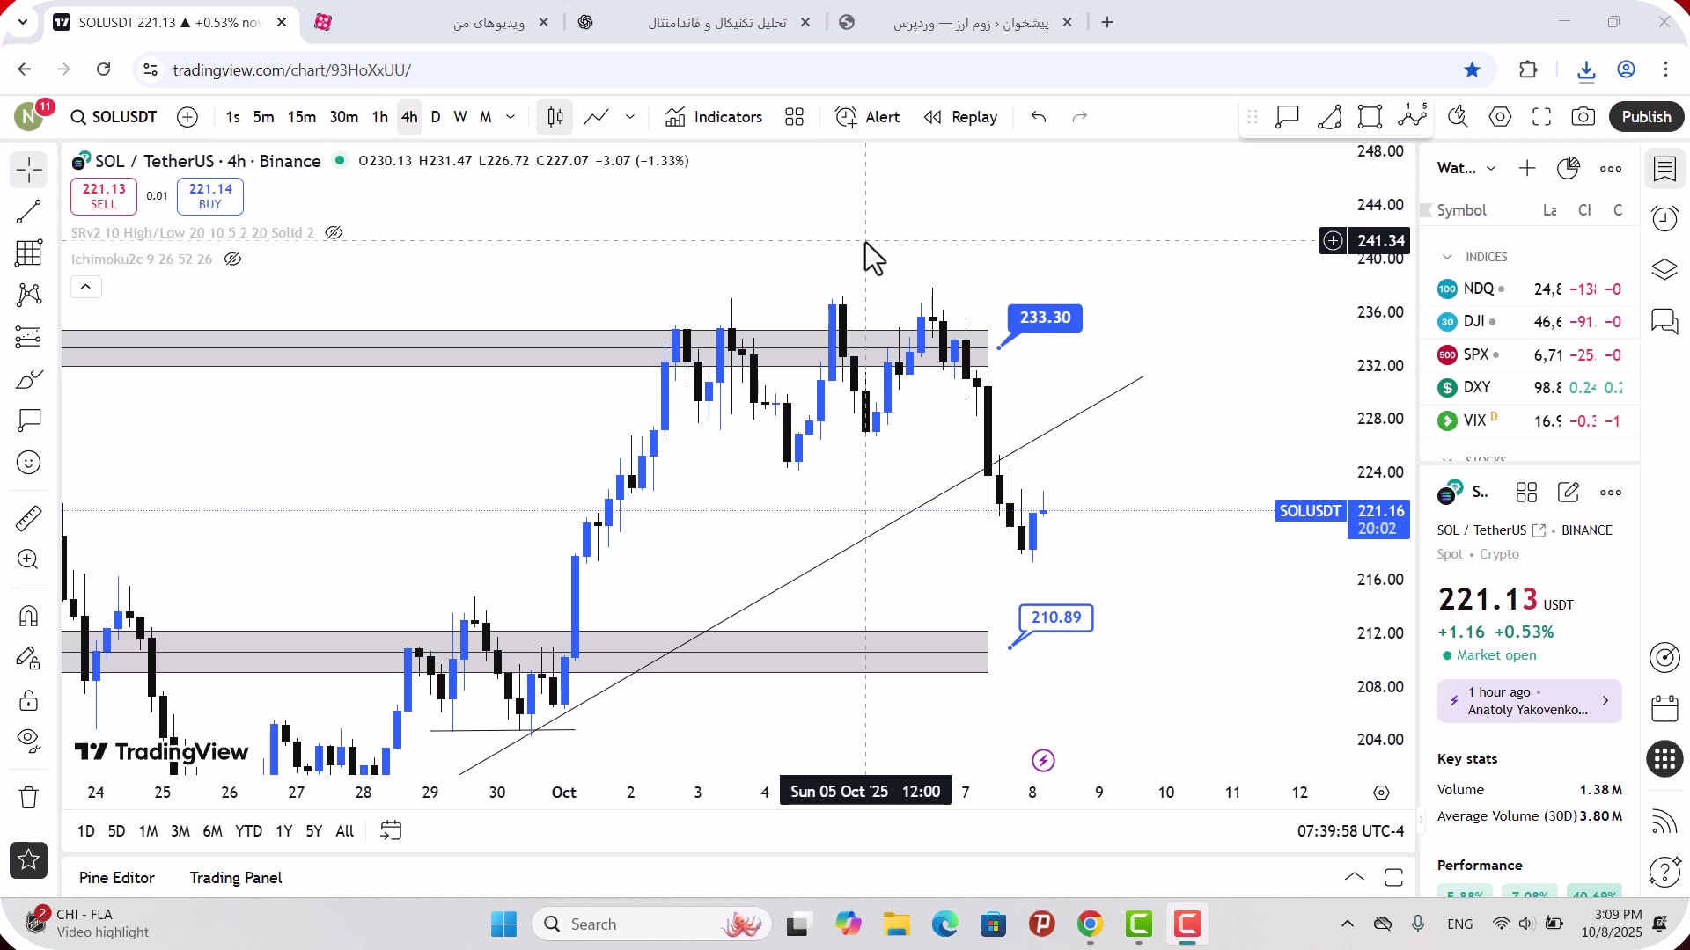This screenshot has height=950, width=1690.
Task: Select DXY in the watchlist
Action: (x=1530, y=388)
